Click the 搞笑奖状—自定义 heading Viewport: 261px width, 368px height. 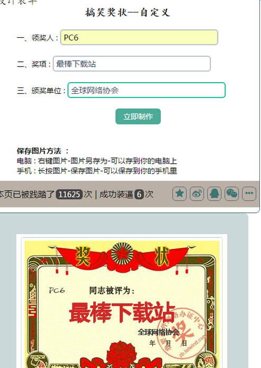tap(128, 12)
